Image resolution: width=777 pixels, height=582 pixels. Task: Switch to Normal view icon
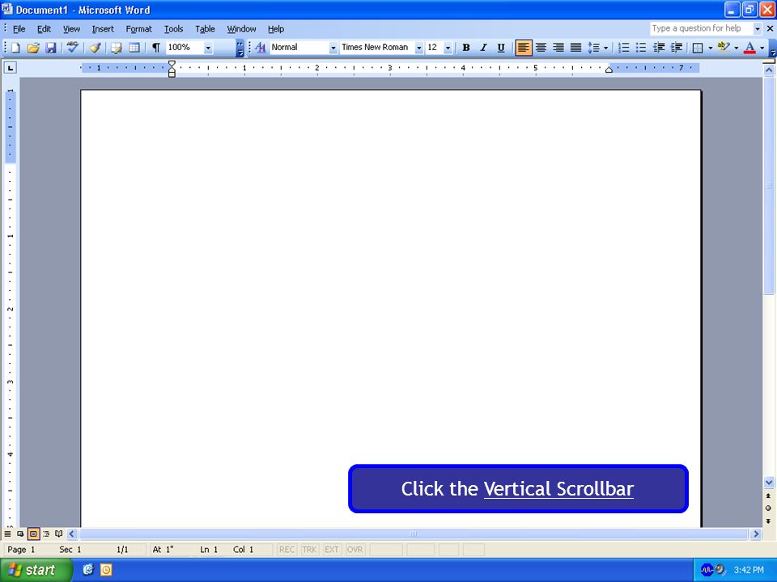tap(7, 533)
